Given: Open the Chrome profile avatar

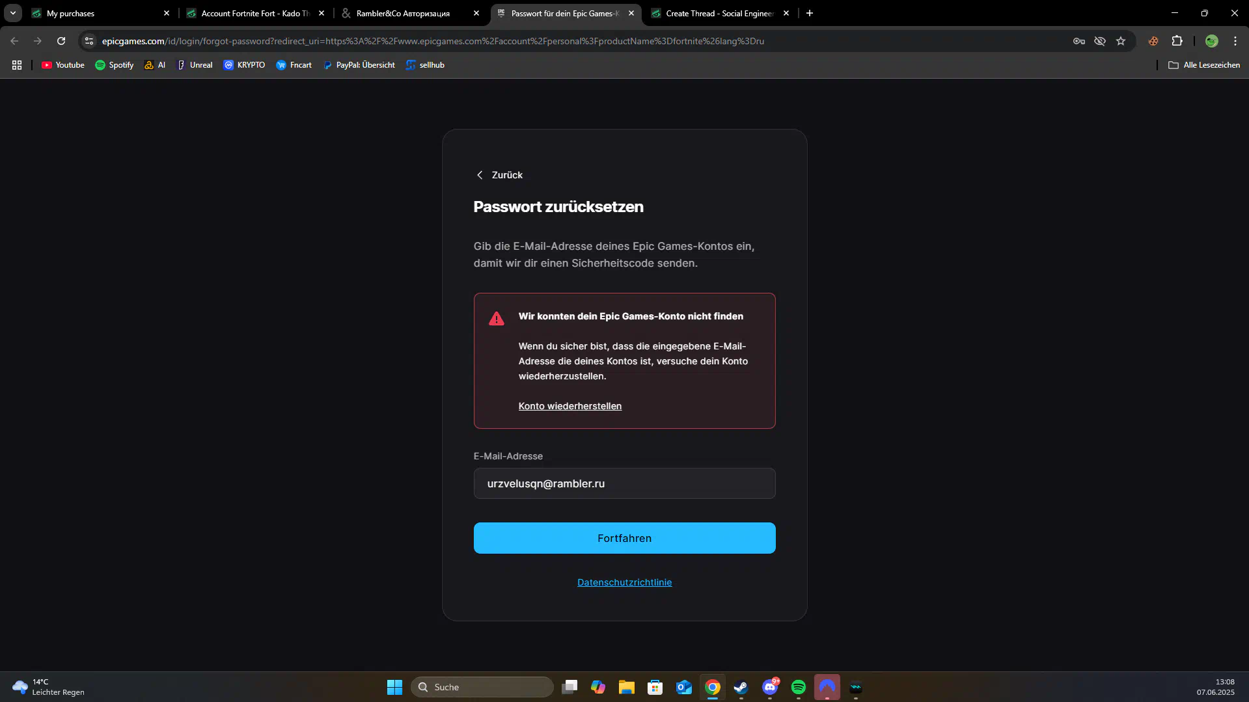Looking at the screenshot, I should click(x=1211, y=41).
